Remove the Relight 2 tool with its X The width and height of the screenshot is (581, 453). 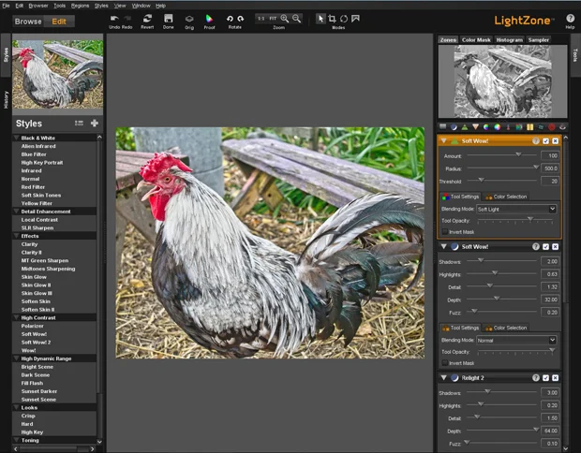tap(555, 378)
